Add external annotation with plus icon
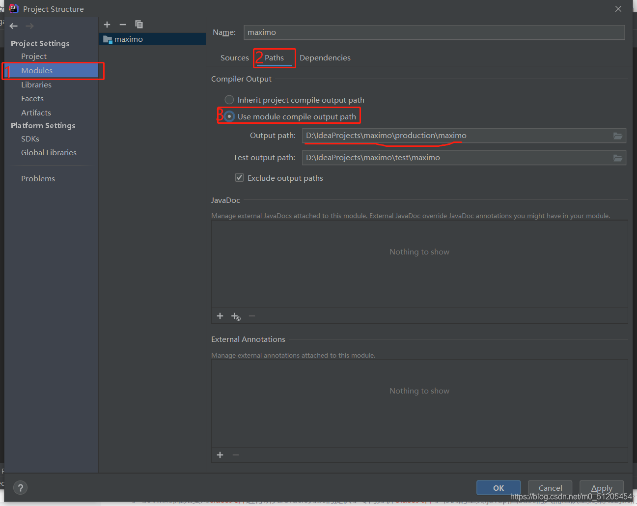 tap(220, 455)
